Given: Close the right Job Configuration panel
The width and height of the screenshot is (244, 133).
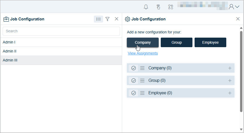Looking at the screenshot, I should [238, 19].
